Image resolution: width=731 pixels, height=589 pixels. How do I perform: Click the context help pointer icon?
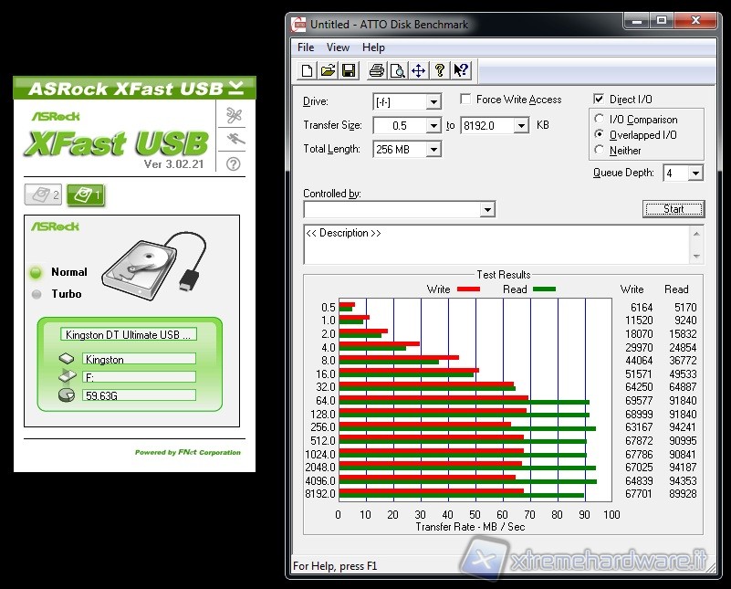click(x=461, y=70)
